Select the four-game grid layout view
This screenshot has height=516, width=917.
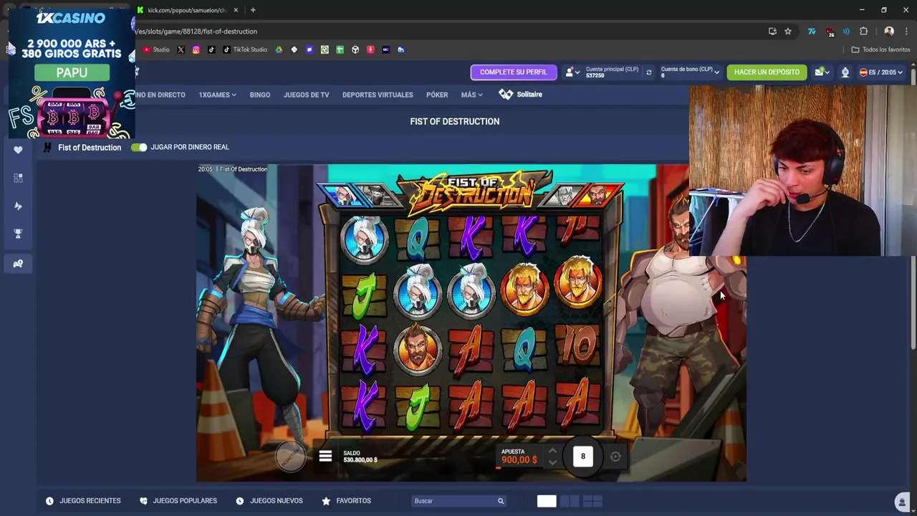592,501
